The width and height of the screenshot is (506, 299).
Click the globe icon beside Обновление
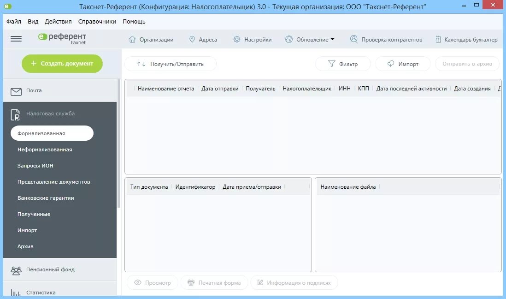tap(289, 39)
